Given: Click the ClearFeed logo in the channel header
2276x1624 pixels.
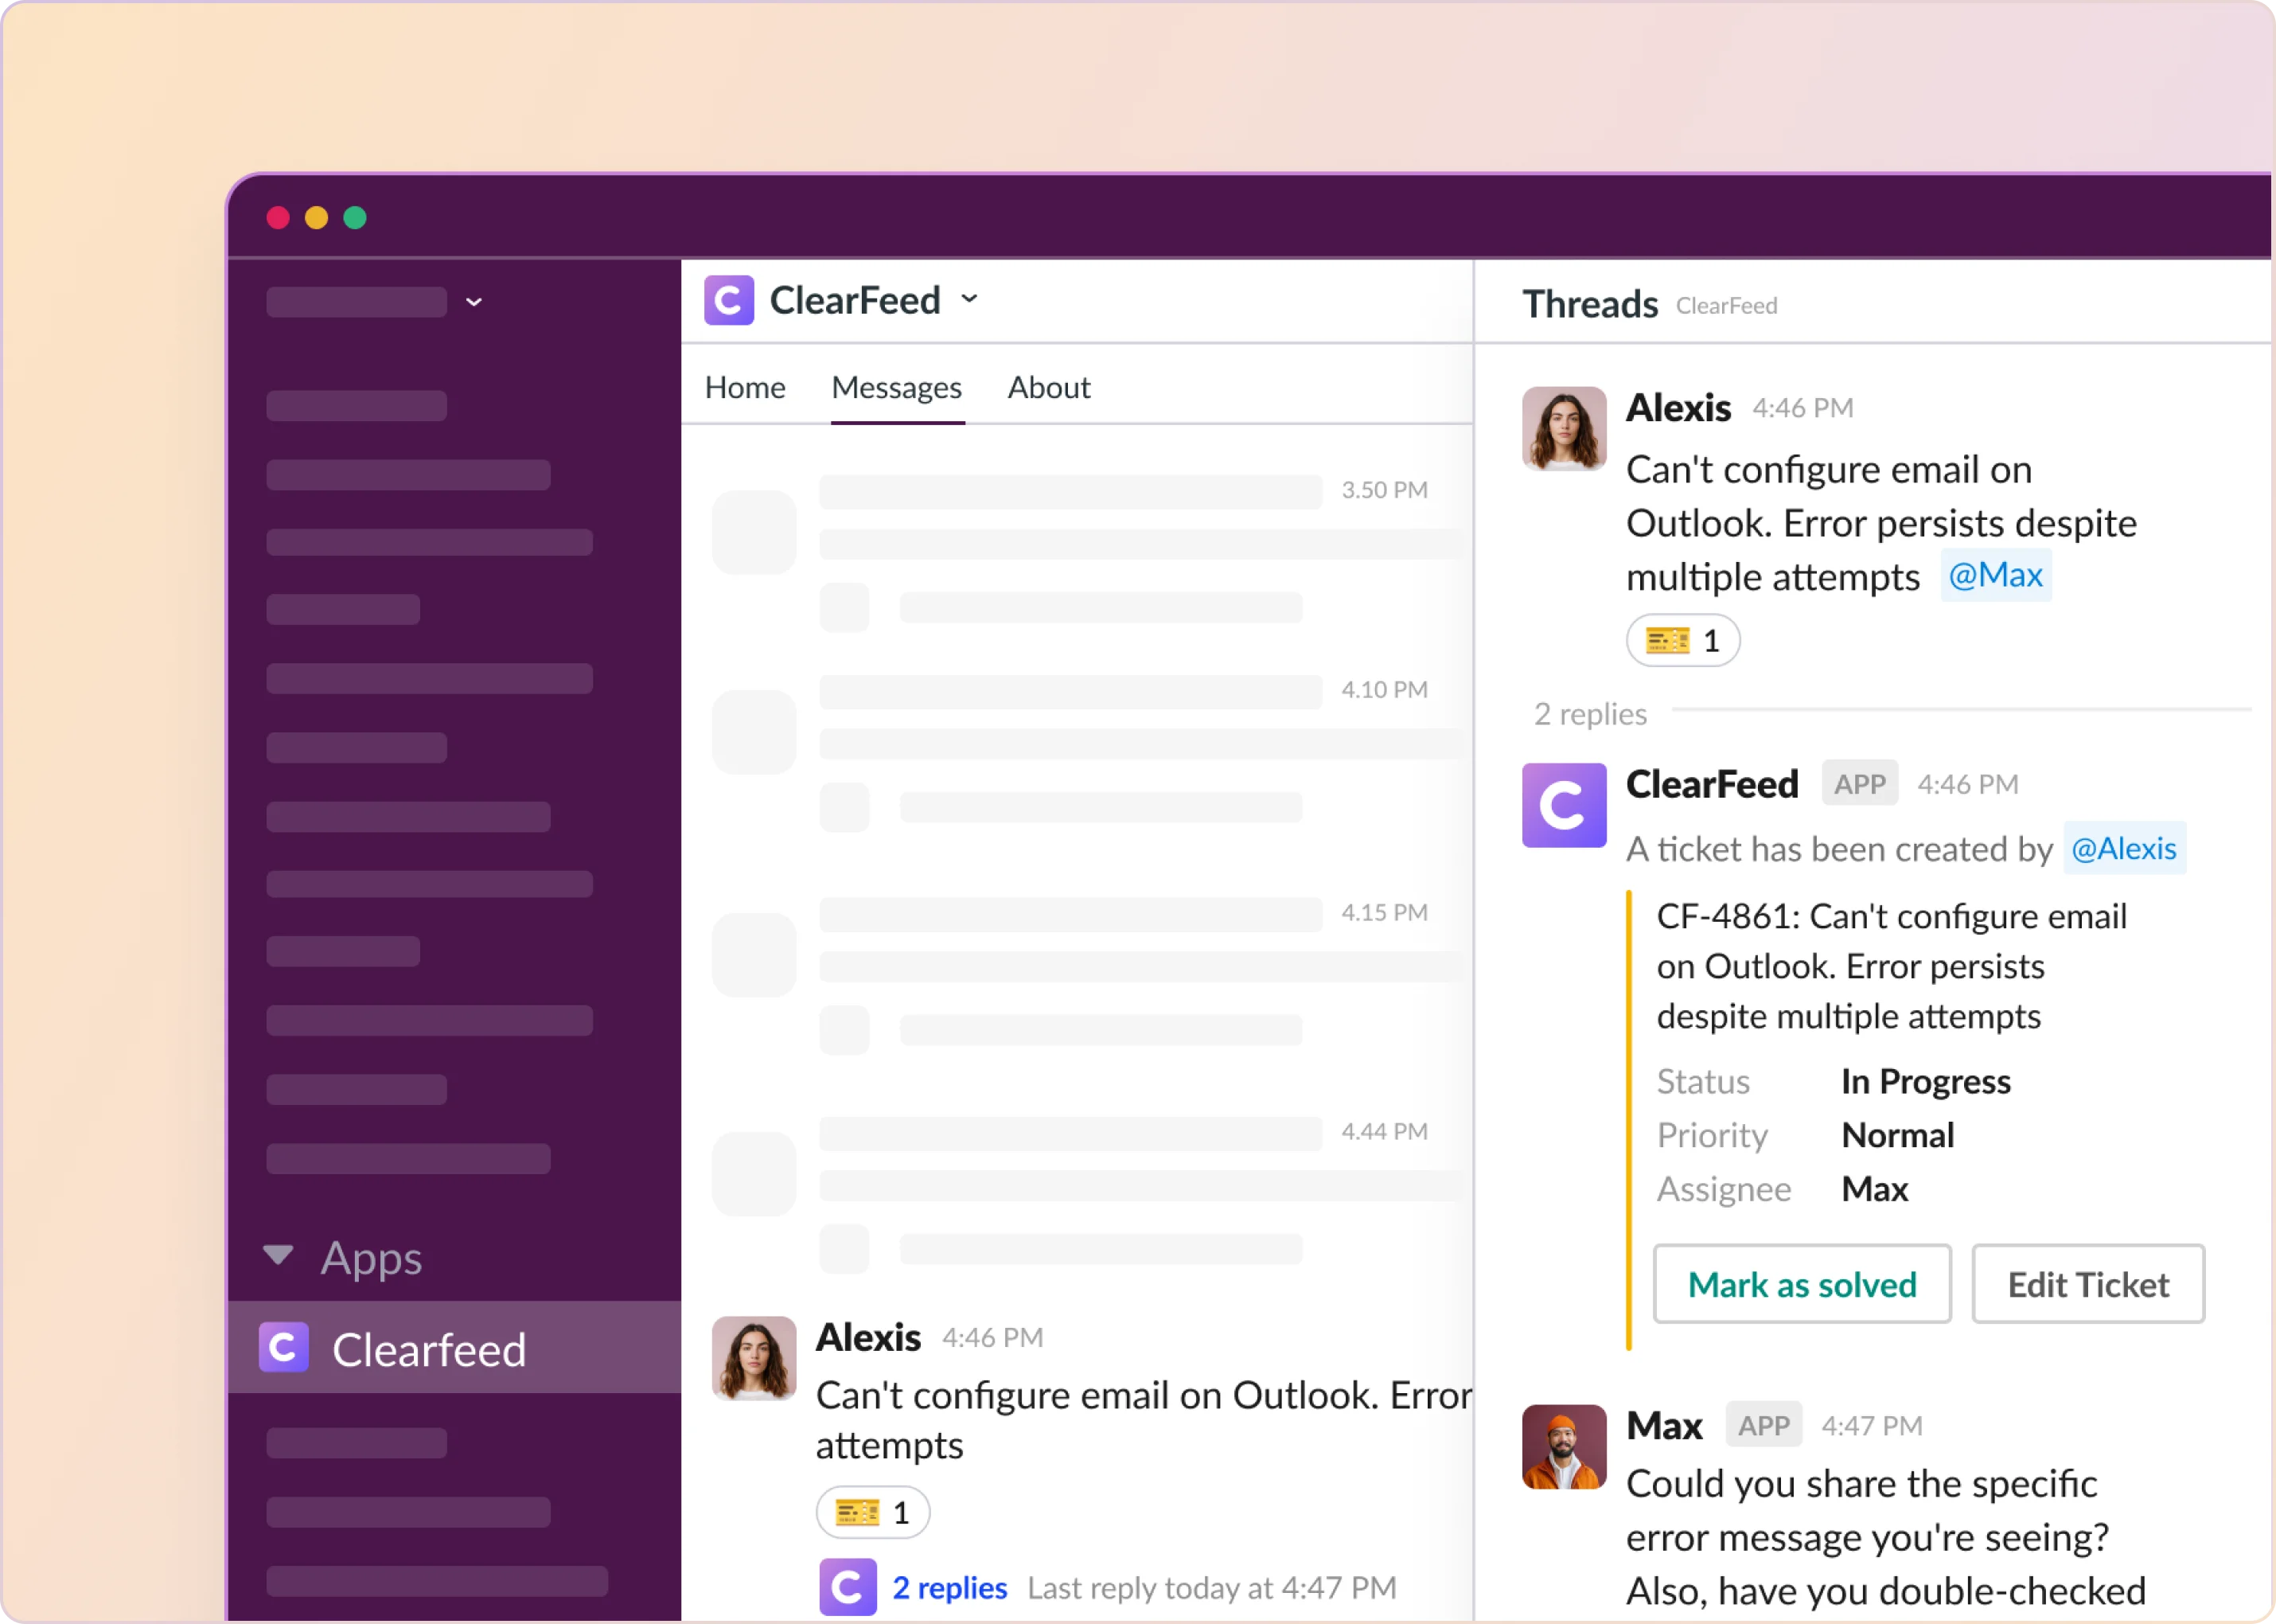Looking at the screenshot, I should 730,299.
